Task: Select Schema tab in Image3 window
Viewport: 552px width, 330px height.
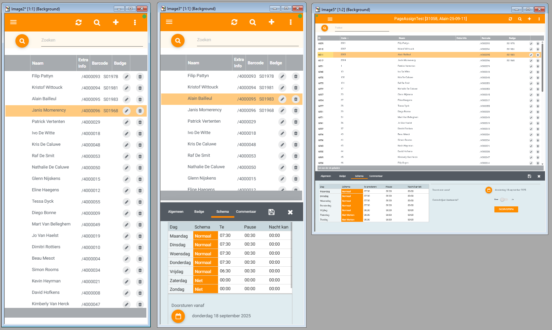Action: (223, 212)
